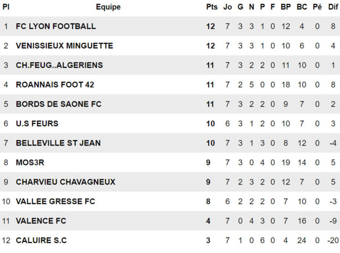Screen dimensions: 340x253
Task: Click the Pl position column header
Action: [x=6, y=7]
